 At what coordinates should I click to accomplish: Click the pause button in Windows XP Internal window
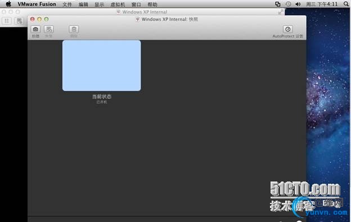(7, 21)
